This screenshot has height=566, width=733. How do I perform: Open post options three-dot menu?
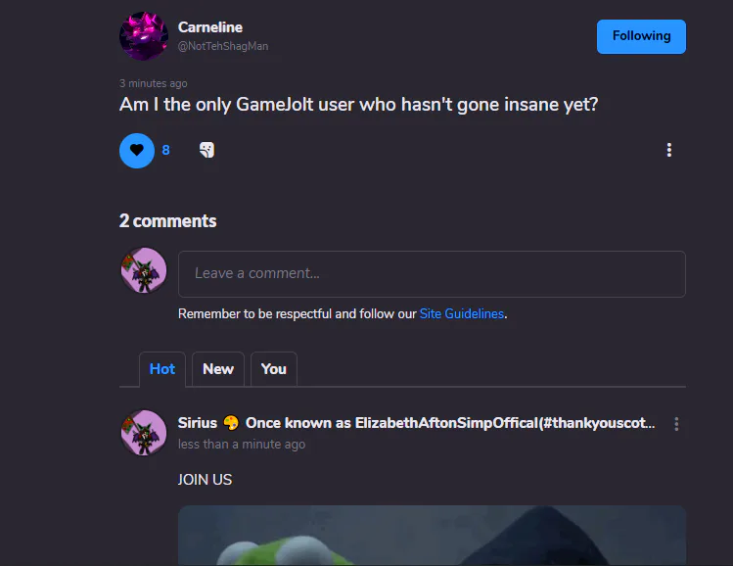click(x=669, y=150)
